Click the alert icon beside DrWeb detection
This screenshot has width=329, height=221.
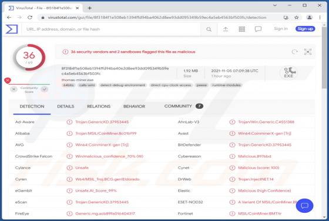pos(232,179)
